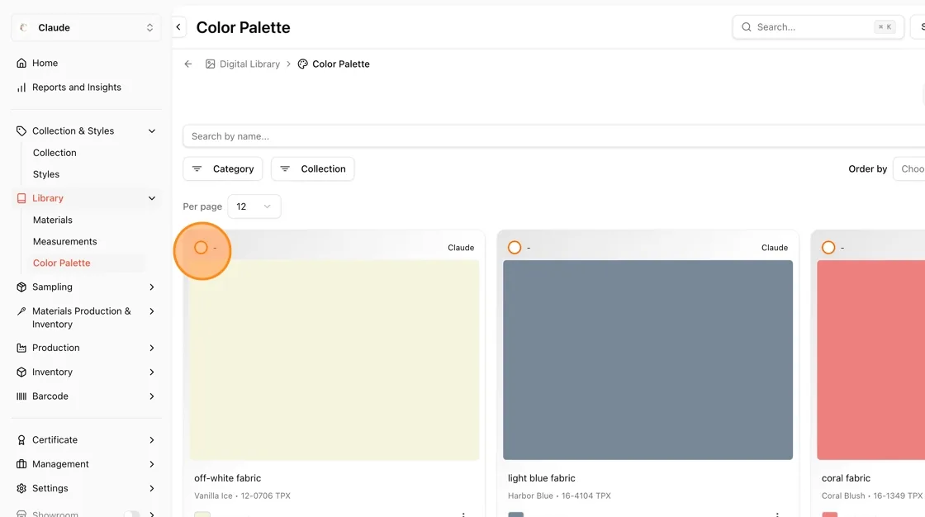Expand the Production section chevron
This screenshot has width=925, height=517.
point(152,349)
